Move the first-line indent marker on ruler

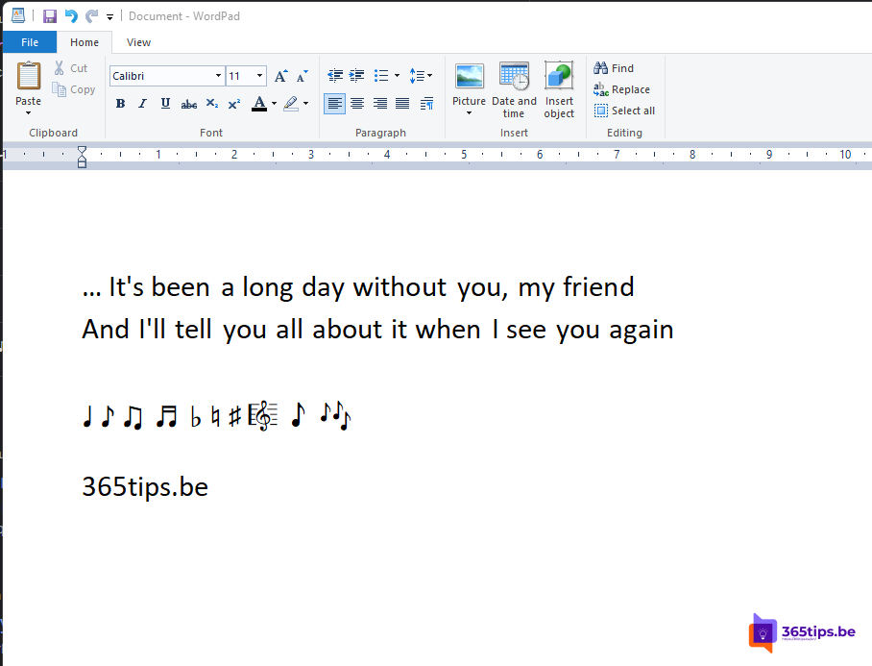pos(82,150)
